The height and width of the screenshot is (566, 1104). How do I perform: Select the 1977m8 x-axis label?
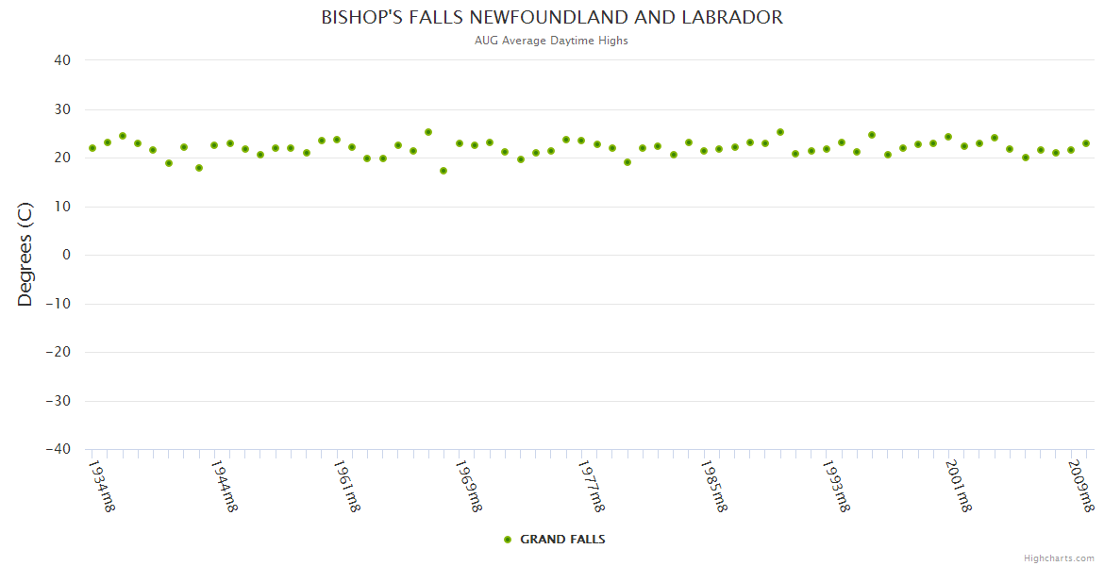coord(591,486)
